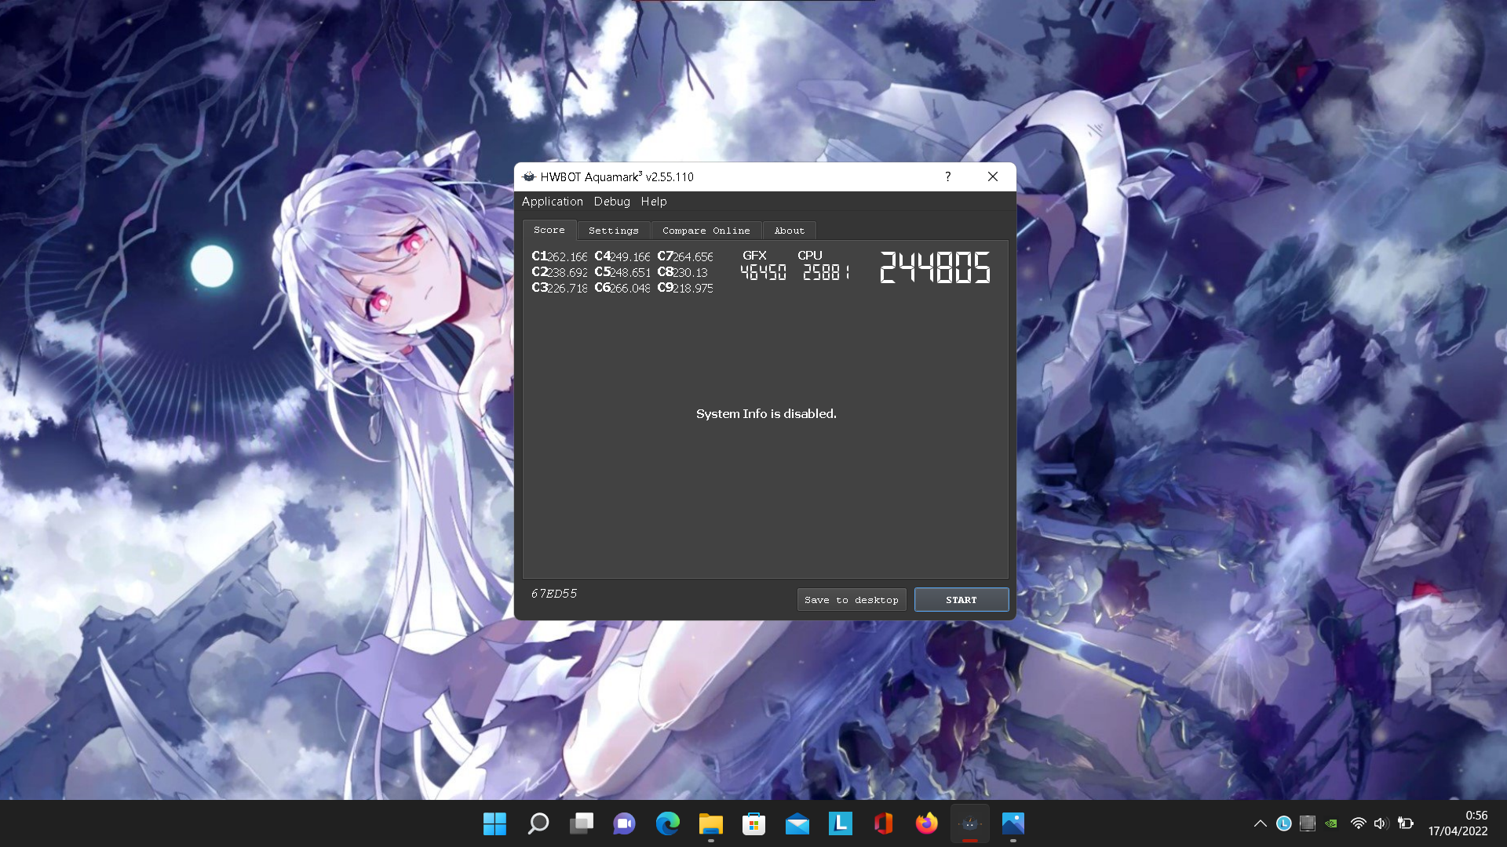Image resolution: width=1507 pixels, height=847 pixels.
Task: Close the HWBOT Aquamark window
Action: (993, 176)
